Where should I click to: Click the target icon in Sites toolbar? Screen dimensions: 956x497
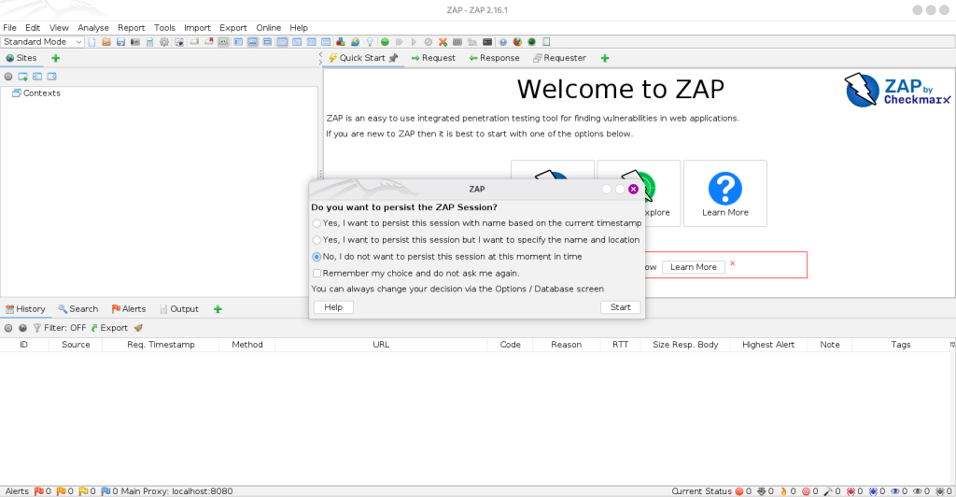pyautogui.click(x=7, y=77)
